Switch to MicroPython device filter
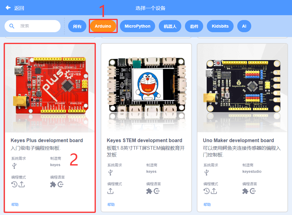 pyautogui.click(x=137, y=26)
